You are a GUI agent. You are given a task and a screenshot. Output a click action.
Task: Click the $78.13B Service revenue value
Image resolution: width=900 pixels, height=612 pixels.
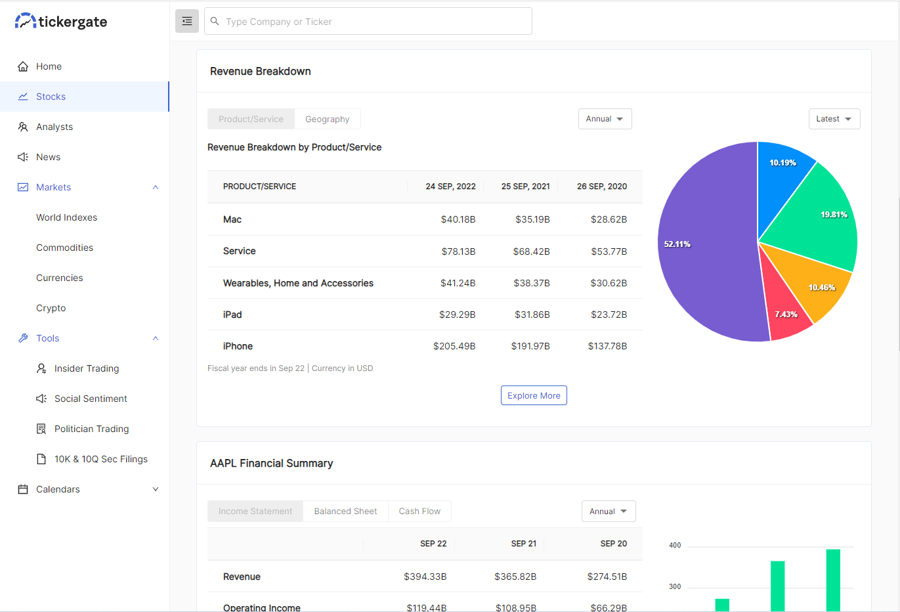458,251
